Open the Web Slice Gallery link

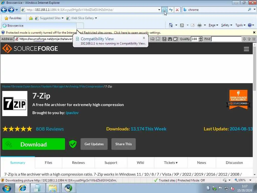pos(82,18)
